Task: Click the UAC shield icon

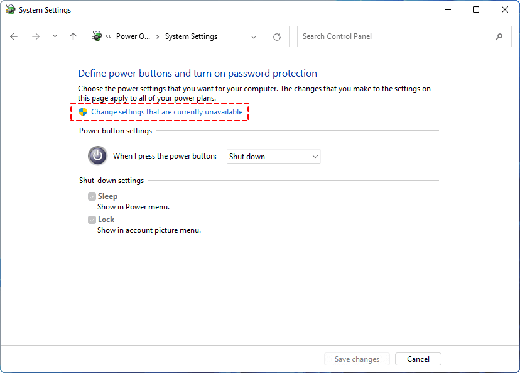Action: (83, 112)
